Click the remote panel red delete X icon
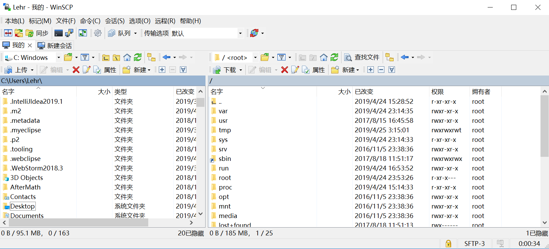The height and width of the screenshot is (249, 549). [x=285, y=70]
